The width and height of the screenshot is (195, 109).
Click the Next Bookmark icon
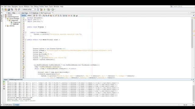[x=58, y=15]
